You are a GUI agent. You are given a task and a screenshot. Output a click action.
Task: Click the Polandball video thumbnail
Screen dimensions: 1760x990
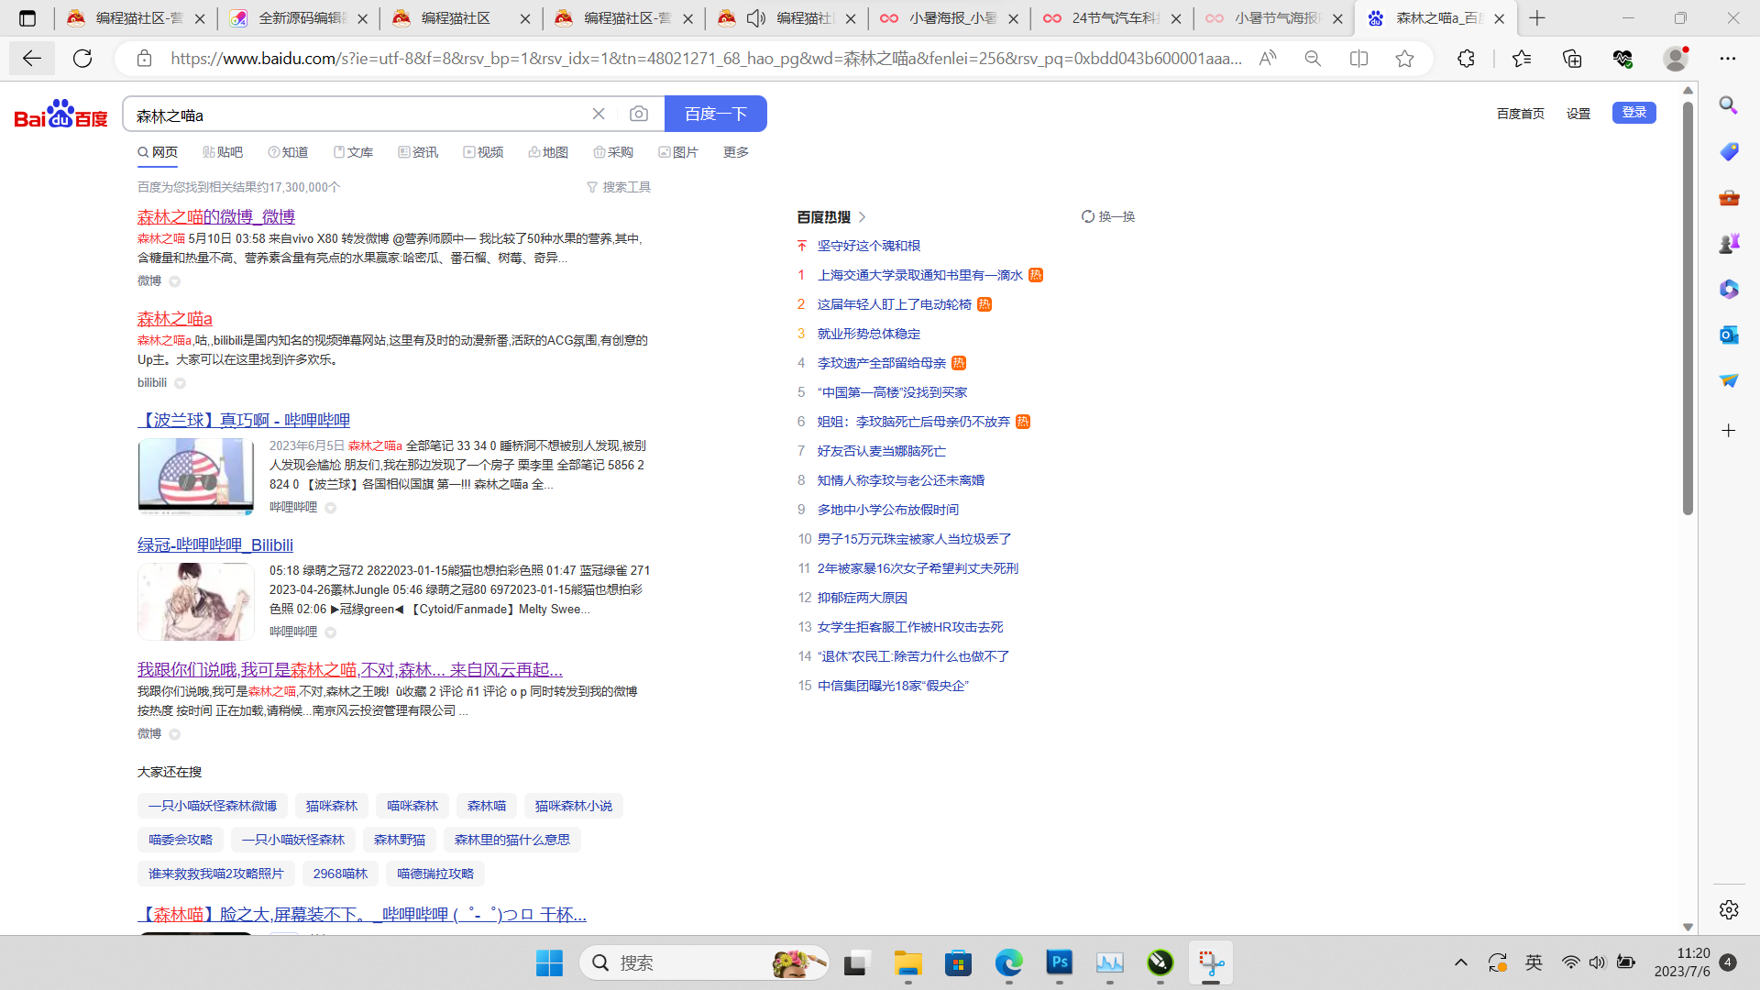coord(196,476)
